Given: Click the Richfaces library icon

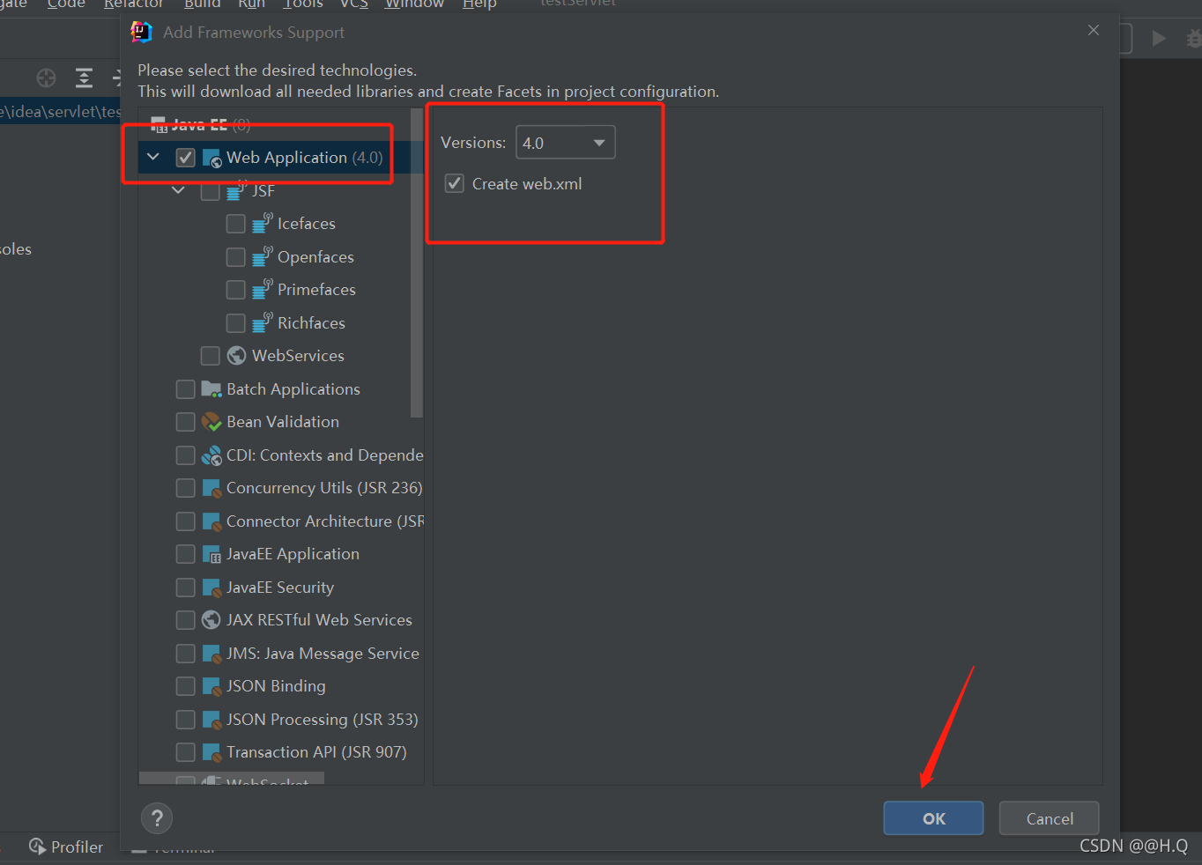Looking at the screenshot, I should (x=263, y=322).
